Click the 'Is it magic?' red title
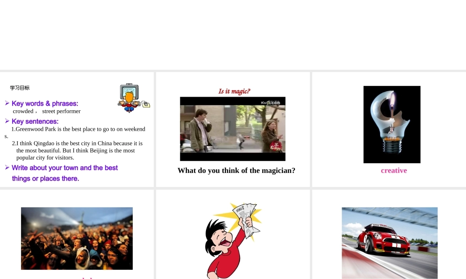 (234, 91)
